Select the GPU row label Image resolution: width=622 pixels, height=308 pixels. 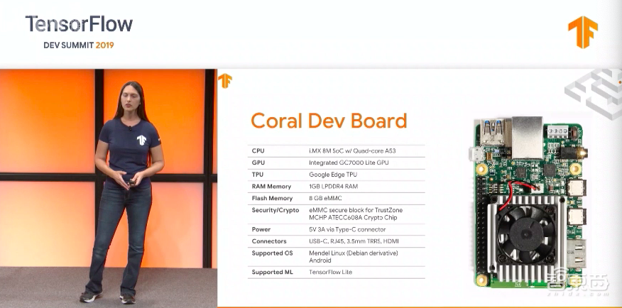click(x=258, y=163)
